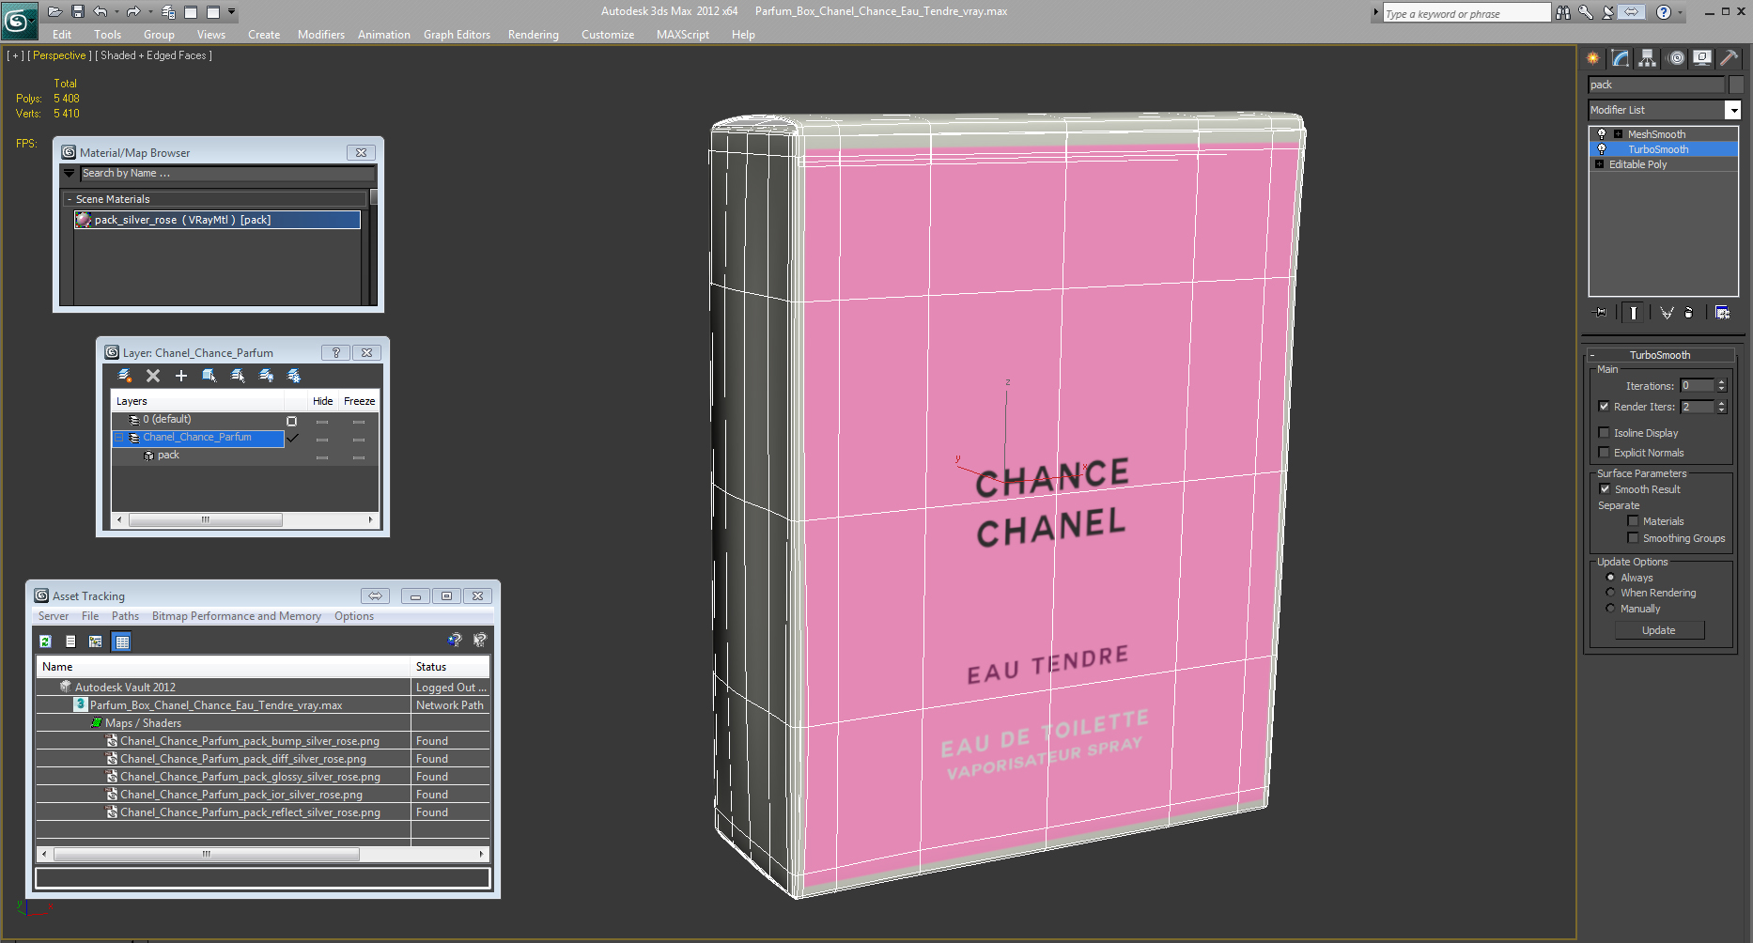Open the Hierarchy command panel tab
Screen dimensions: 1753x943
point(1648,58)
